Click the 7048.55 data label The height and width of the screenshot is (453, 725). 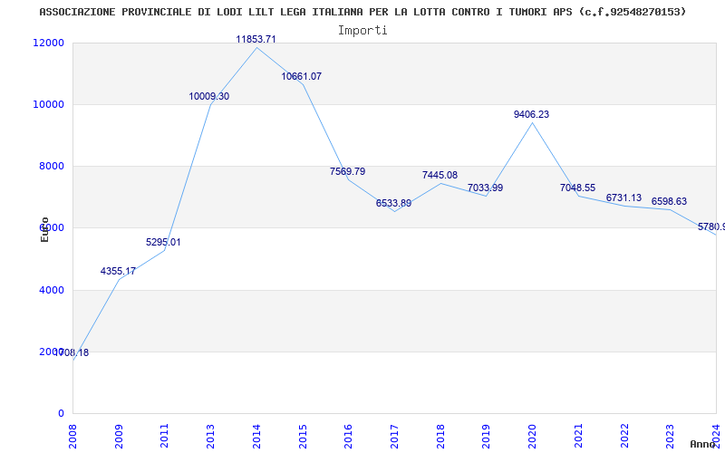tap(577, 188)
